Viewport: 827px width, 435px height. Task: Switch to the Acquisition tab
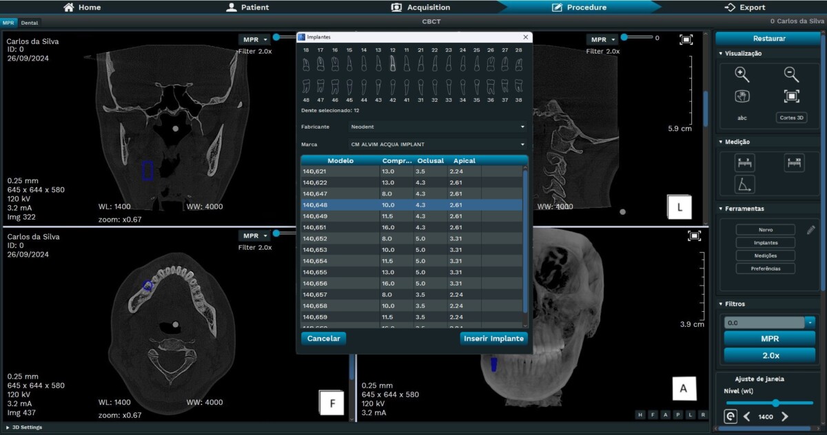[420, 8]
